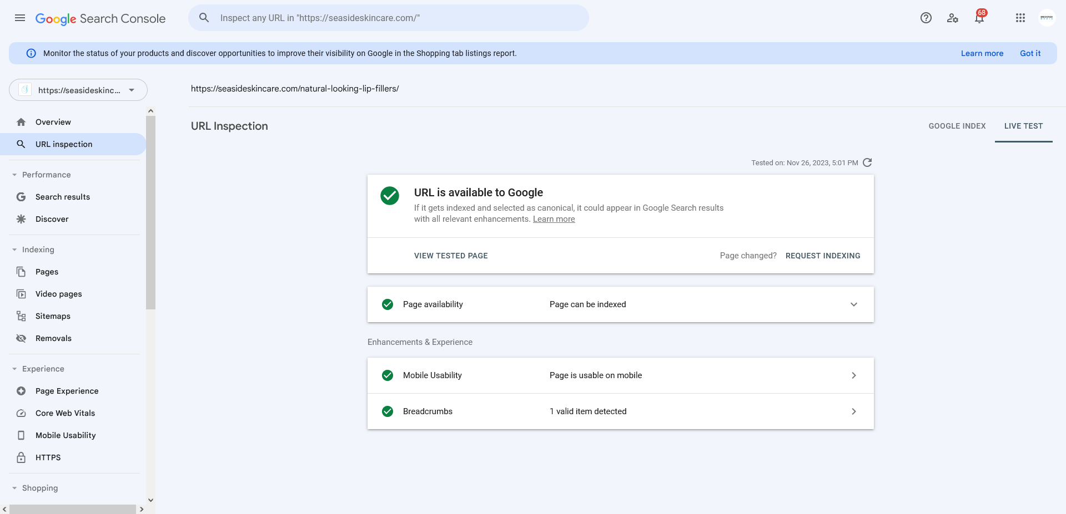Click the help question mark icon
The width and height of the screenshot is (1066, 514).
[926, 18]
